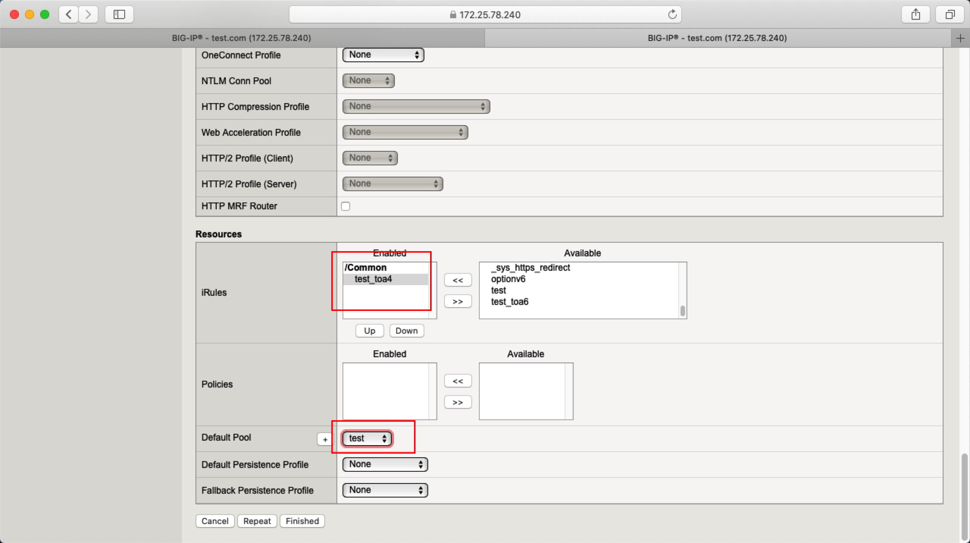Open Fallback Persistence Profile dropdown
Screen dimensions: 970x543
pos(385,490)
